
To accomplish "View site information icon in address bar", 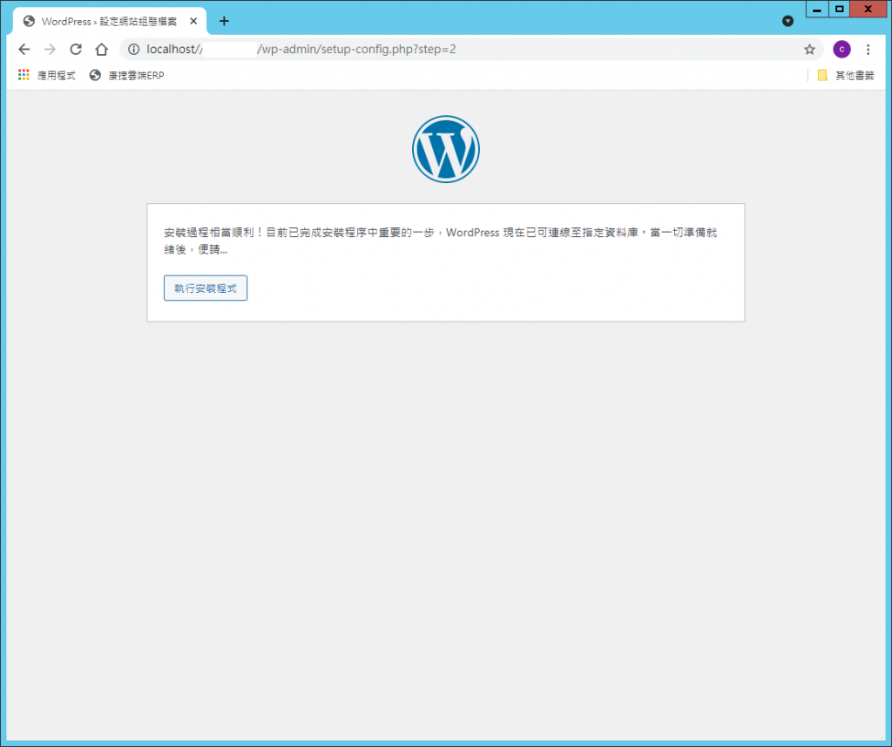I will pyautogui.click(x=133, y=50).
